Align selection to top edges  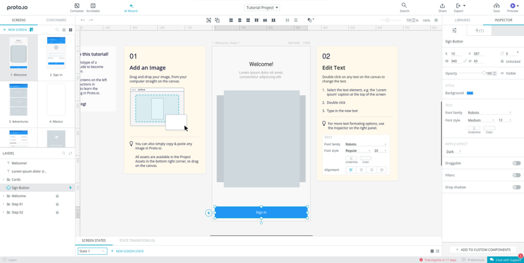tap(257, 20)
